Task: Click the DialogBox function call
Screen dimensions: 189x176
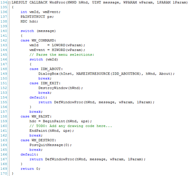Action: [106, 74]
